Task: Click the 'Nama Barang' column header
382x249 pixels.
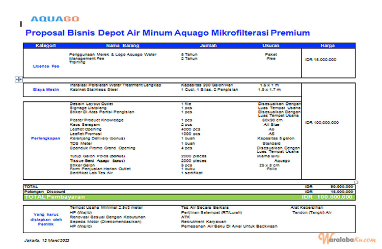Action: pyautogui.click(x=123, y=45)
